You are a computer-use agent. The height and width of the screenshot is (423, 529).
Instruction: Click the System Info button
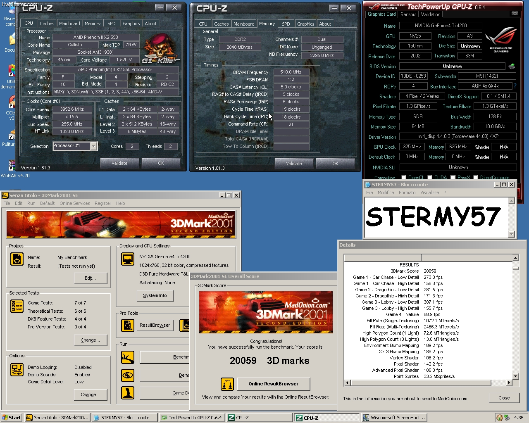155,295
